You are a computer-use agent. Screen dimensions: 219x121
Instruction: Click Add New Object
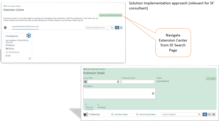click(120, 114)
